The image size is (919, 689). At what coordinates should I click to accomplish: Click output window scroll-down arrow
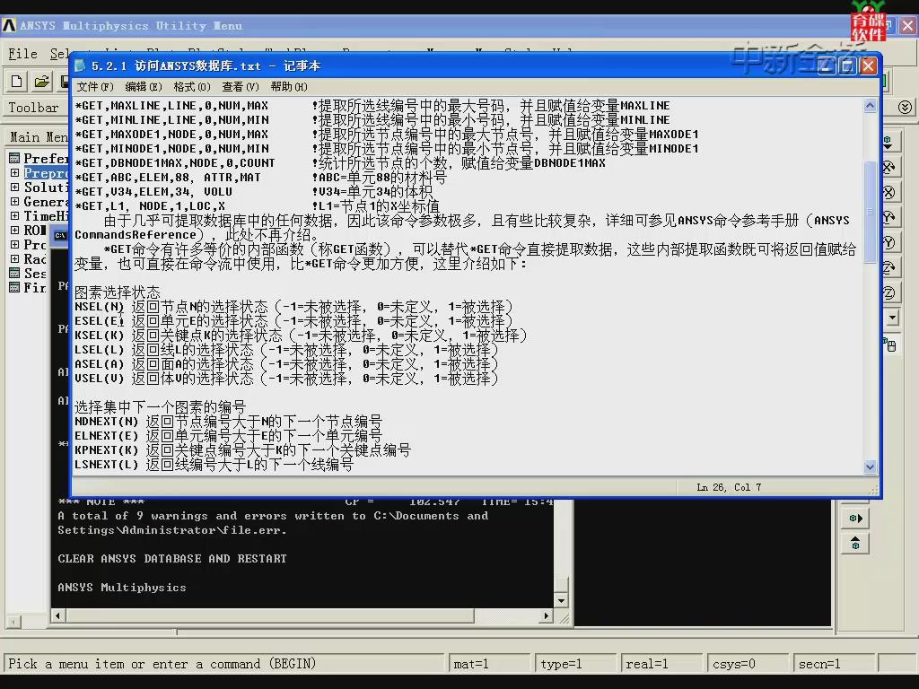pyautogui.click(x=561, y=600)
